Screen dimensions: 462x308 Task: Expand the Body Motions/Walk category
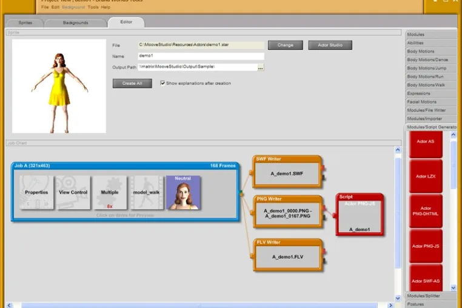[431, 85]
